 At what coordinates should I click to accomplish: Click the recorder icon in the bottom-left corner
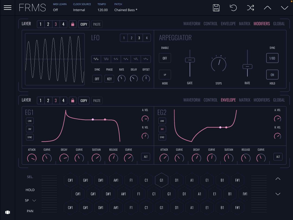click(7, 212)
